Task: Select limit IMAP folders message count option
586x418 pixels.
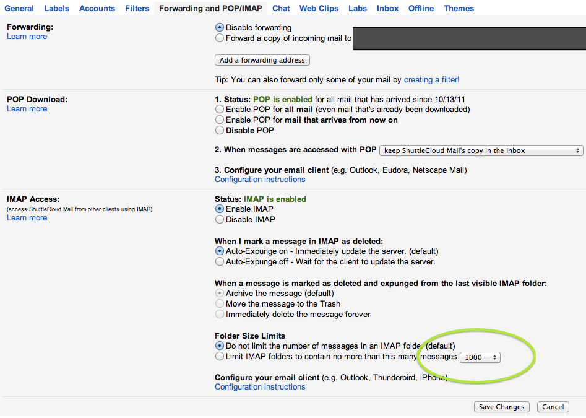Action: [x=220, y=357]
